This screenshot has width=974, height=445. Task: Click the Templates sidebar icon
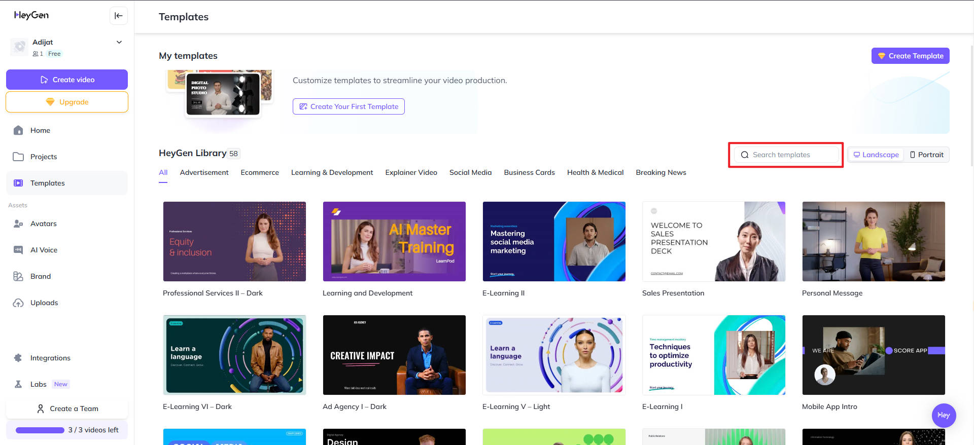(x=18, y=183)
